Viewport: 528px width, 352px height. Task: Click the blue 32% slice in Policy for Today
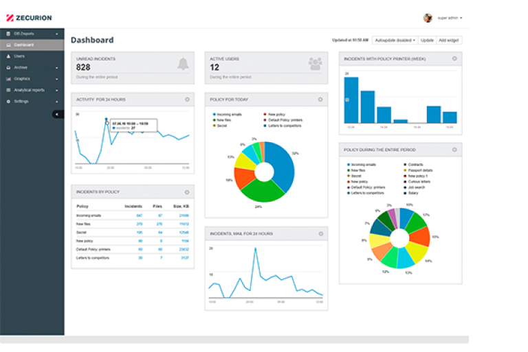(x=281, y=165)
